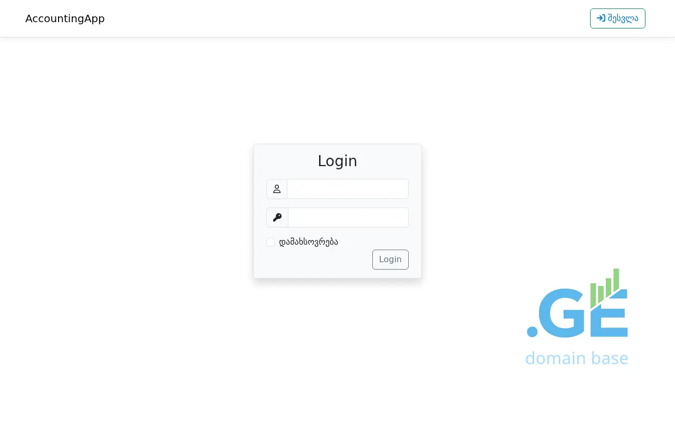Viewport: 675px width, 422px height.
Task: Click the key icon beside password field
Action: [277, 217]
